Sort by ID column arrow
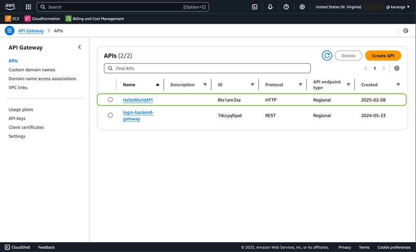The height and width of the screenshot is (252, 416). point(253,85)
